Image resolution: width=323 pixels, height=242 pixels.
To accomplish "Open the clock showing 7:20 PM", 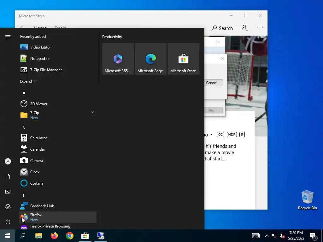I will coord(296,236).
